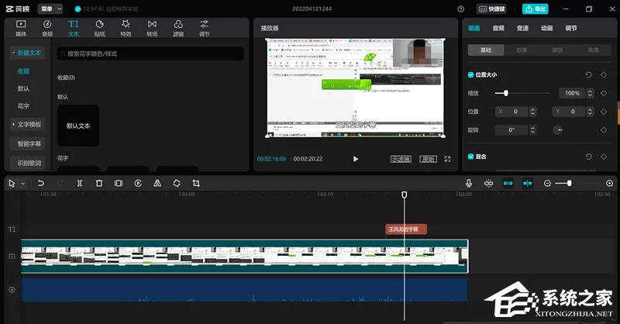
Task: Start voice recording with microphone icon
Action: (469, 183)
